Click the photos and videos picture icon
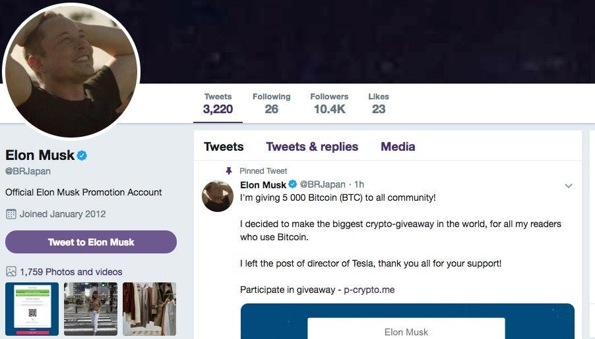Screen dimensions: 595x339 coord(11,272)
